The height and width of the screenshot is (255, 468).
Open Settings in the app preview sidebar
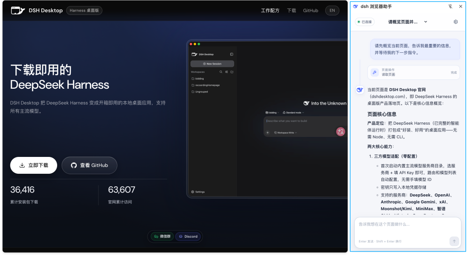(x=198, y=192)
